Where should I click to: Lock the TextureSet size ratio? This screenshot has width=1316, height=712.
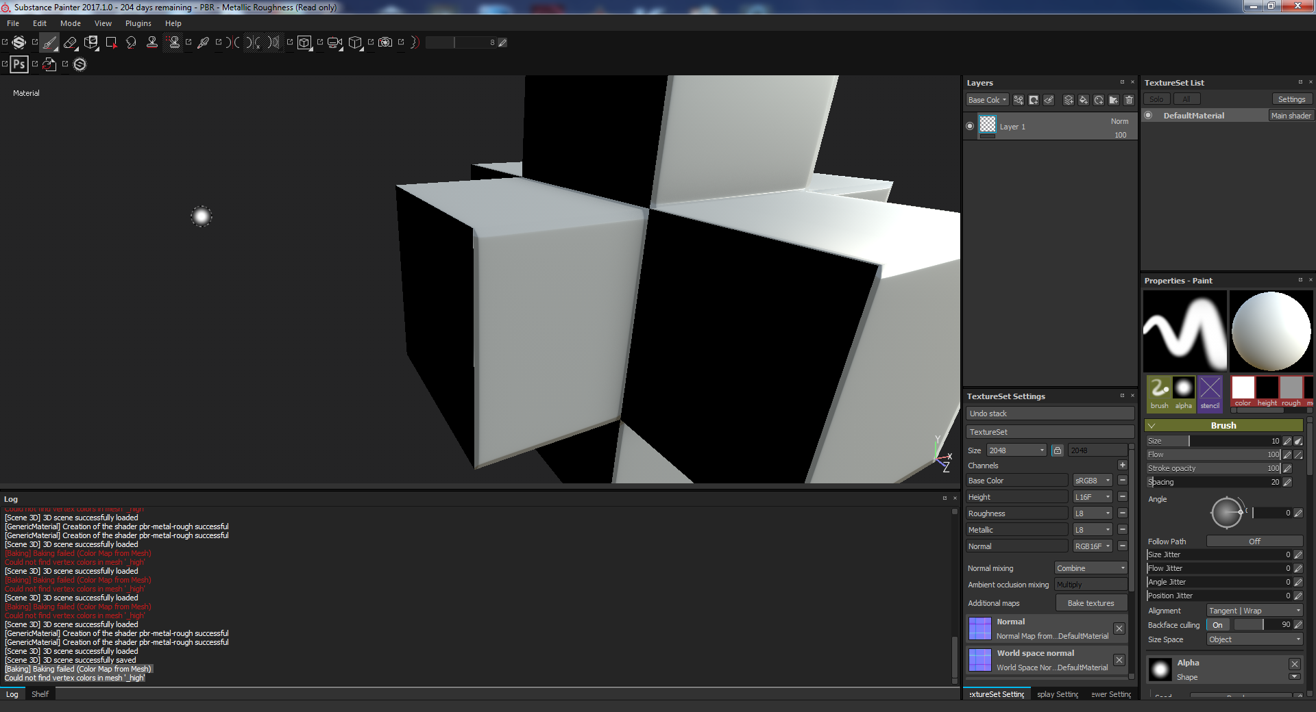click(x=1058, y=450)
